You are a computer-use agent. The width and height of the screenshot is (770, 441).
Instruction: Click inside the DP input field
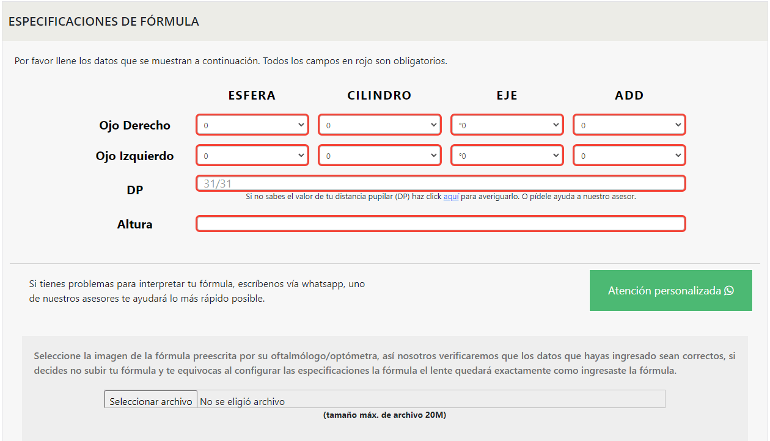click(x=440, y=183)
